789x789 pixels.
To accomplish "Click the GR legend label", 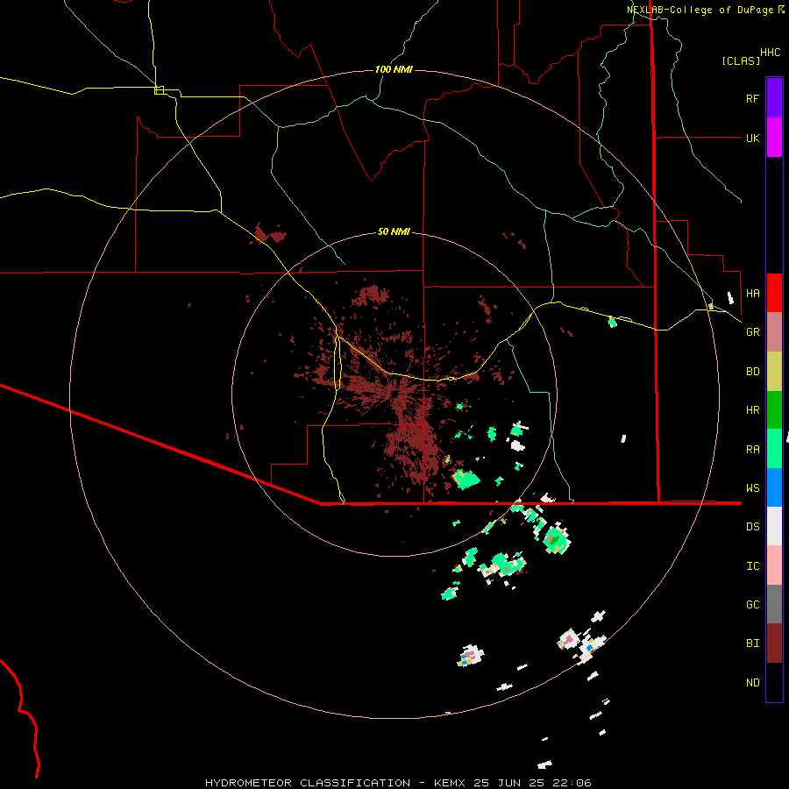I will tap(753, 332).
